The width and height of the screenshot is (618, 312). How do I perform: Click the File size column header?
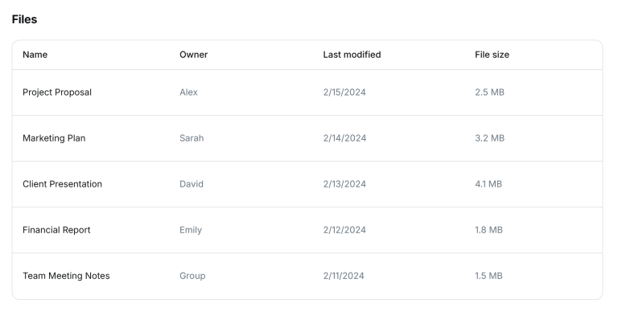(492, 55)
